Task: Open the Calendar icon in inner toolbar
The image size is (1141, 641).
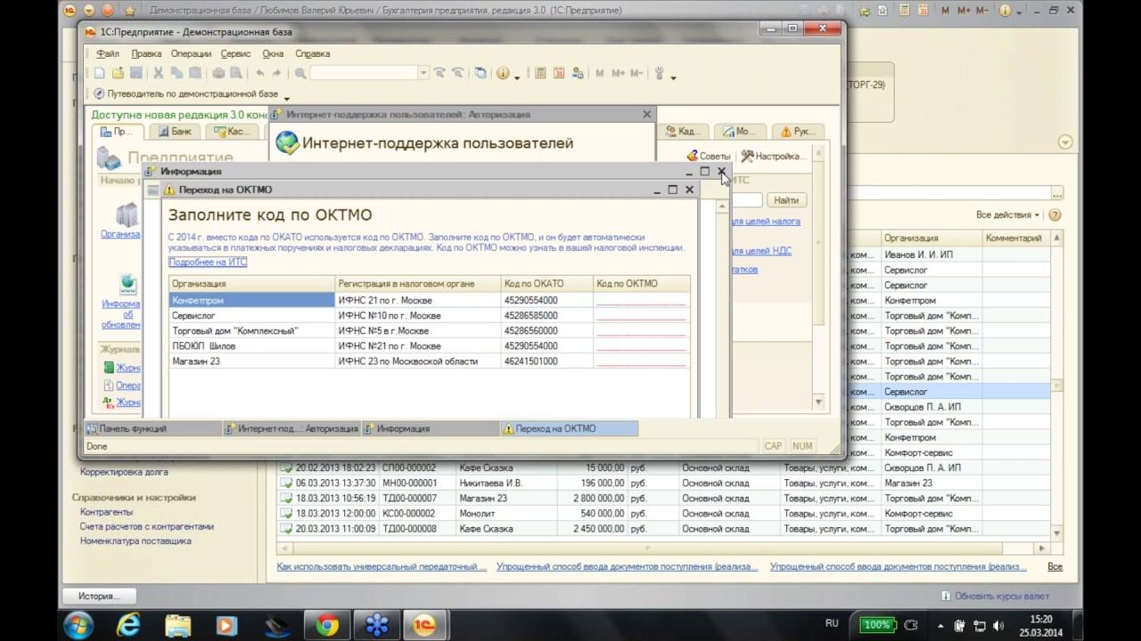Action: (559, 73)
